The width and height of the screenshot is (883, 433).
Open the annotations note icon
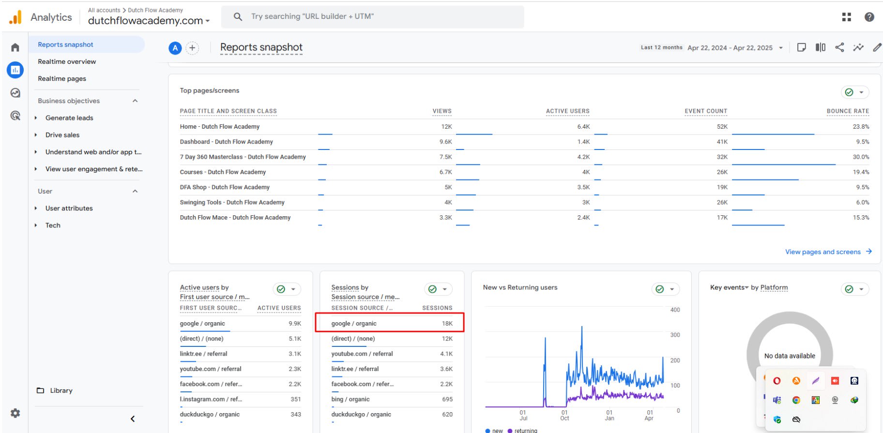(x=801, y=47)
